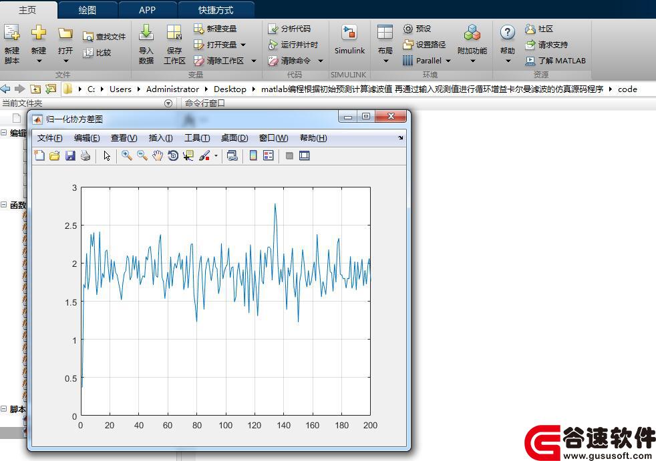Toggle the Brush/Select Data tool
Image resolution: width=656 pixels, height=461 pixels.
(x=204, y=156)
